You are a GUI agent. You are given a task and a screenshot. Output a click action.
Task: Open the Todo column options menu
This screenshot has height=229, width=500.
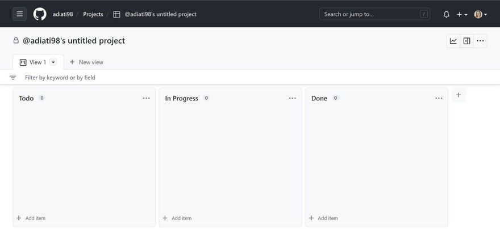click(147, 98)
